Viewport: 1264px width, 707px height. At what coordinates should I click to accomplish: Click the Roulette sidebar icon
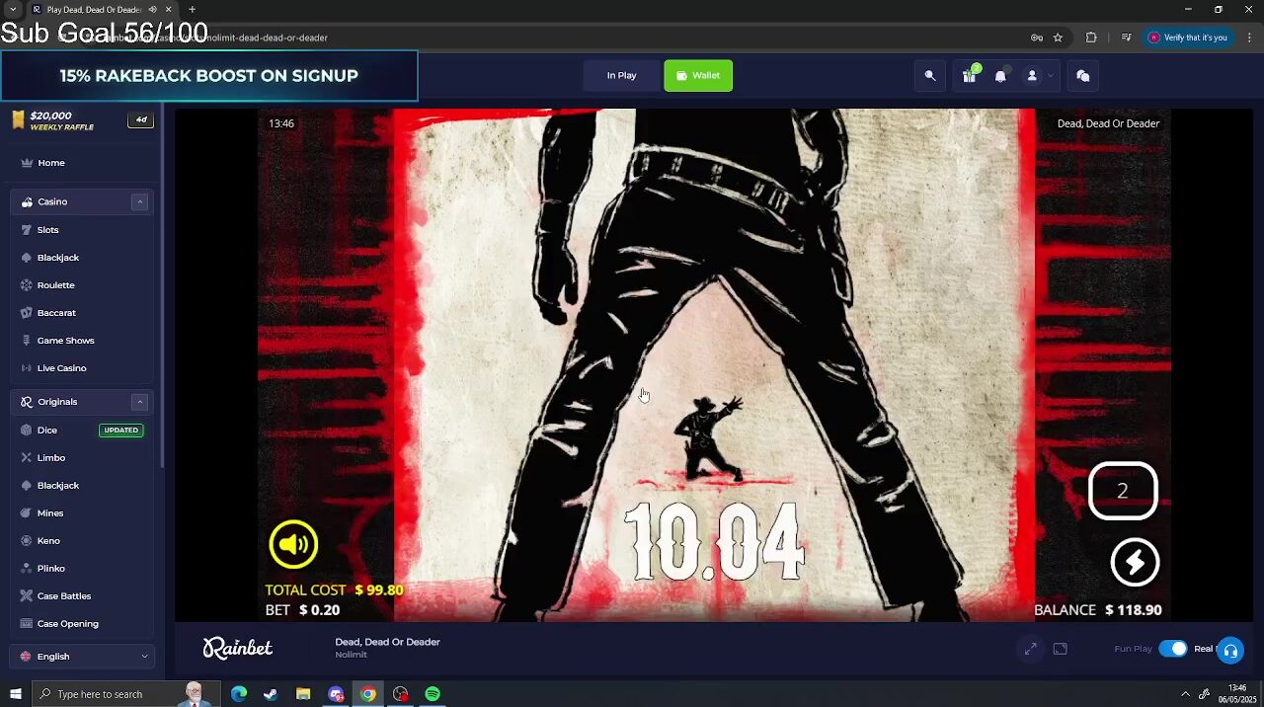[27, 285]
